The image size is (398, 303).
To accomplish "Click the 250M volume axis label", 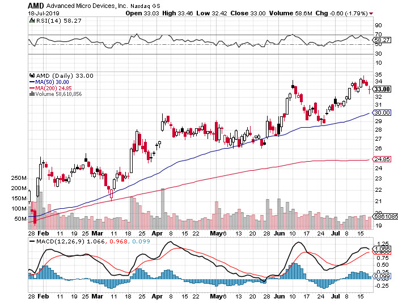I will point(19,178).
